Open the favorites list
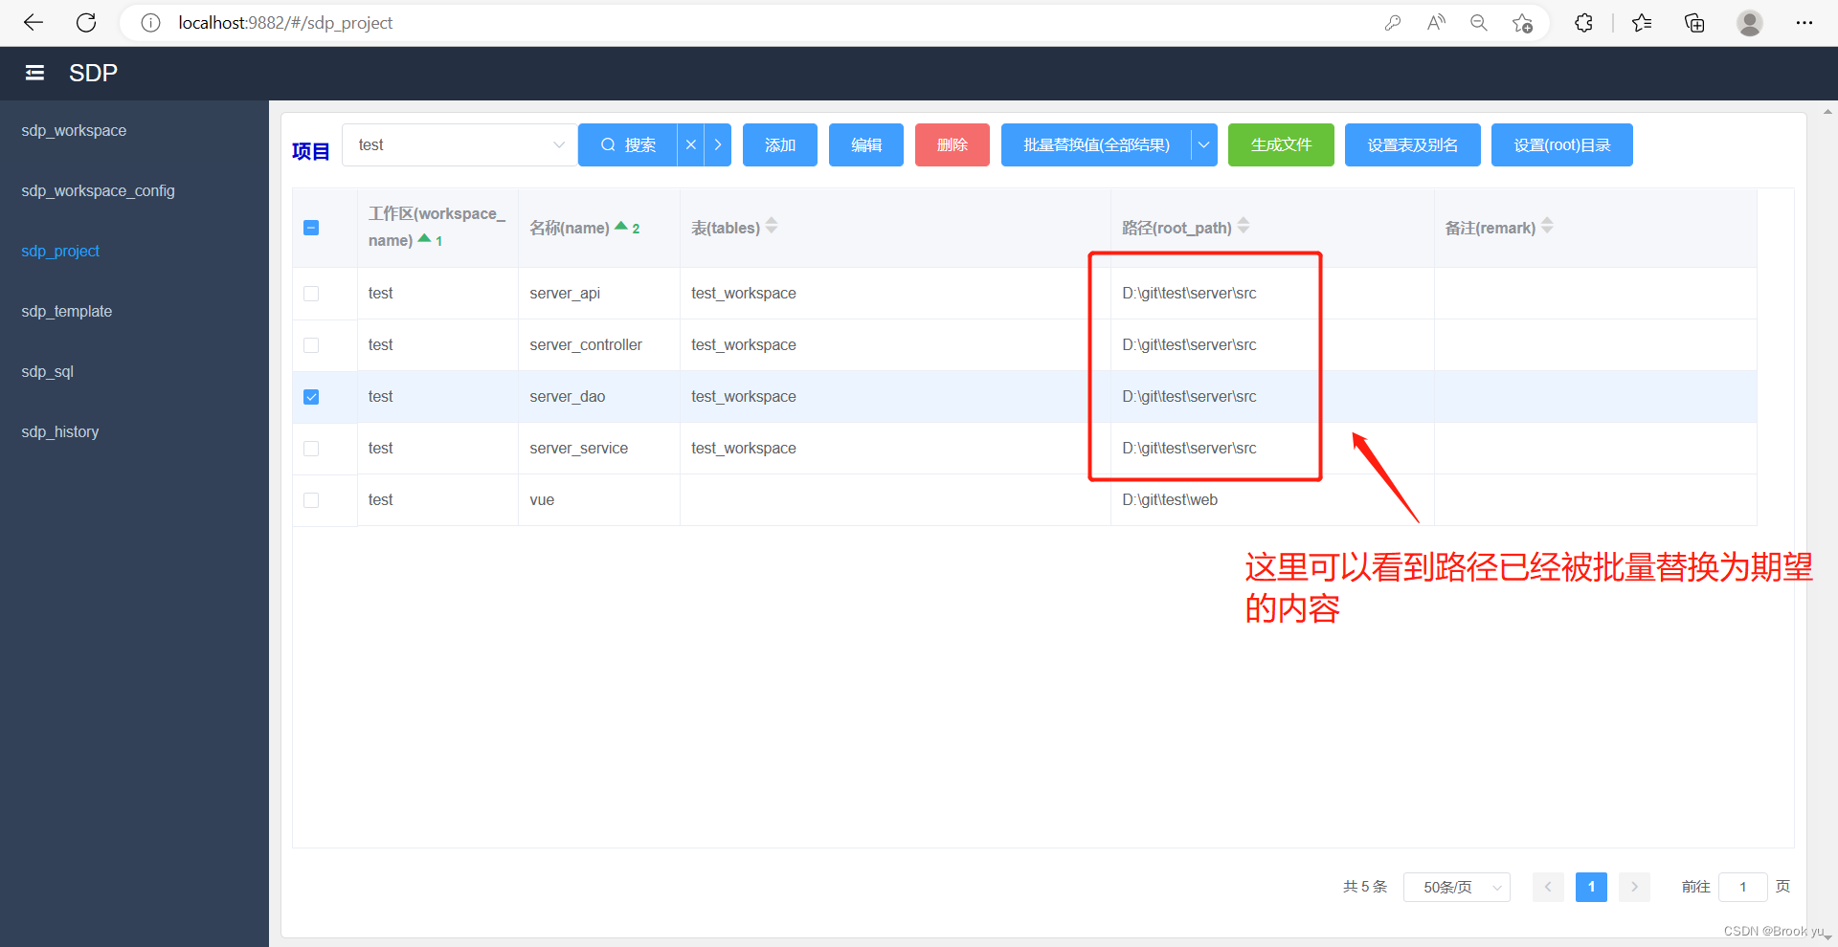This screenshot has width=1838, height=947. pos(1642,23)
